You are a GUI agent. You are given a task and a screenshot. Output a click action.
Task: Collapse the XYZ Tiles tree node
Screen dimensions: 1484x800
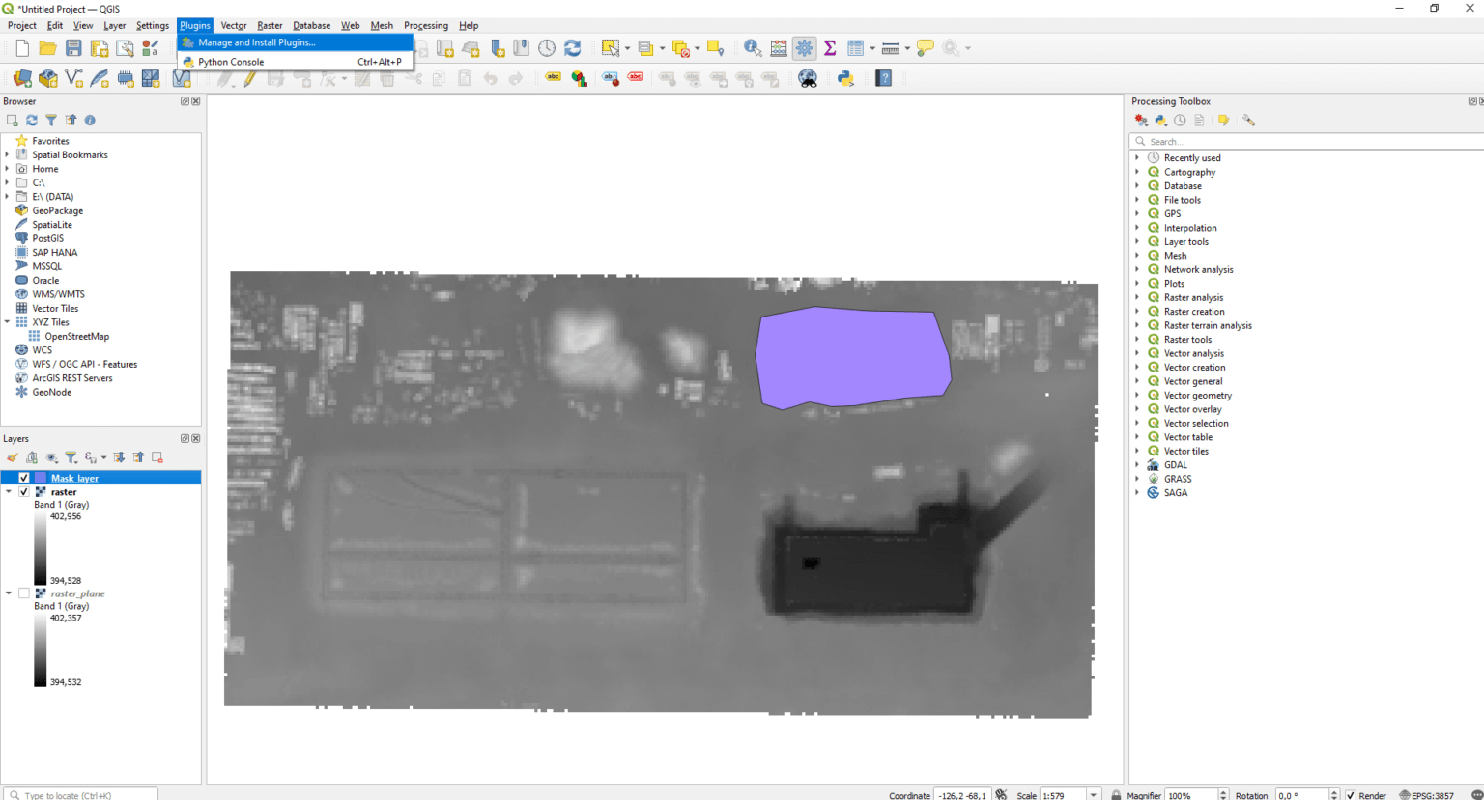(8, 322)
